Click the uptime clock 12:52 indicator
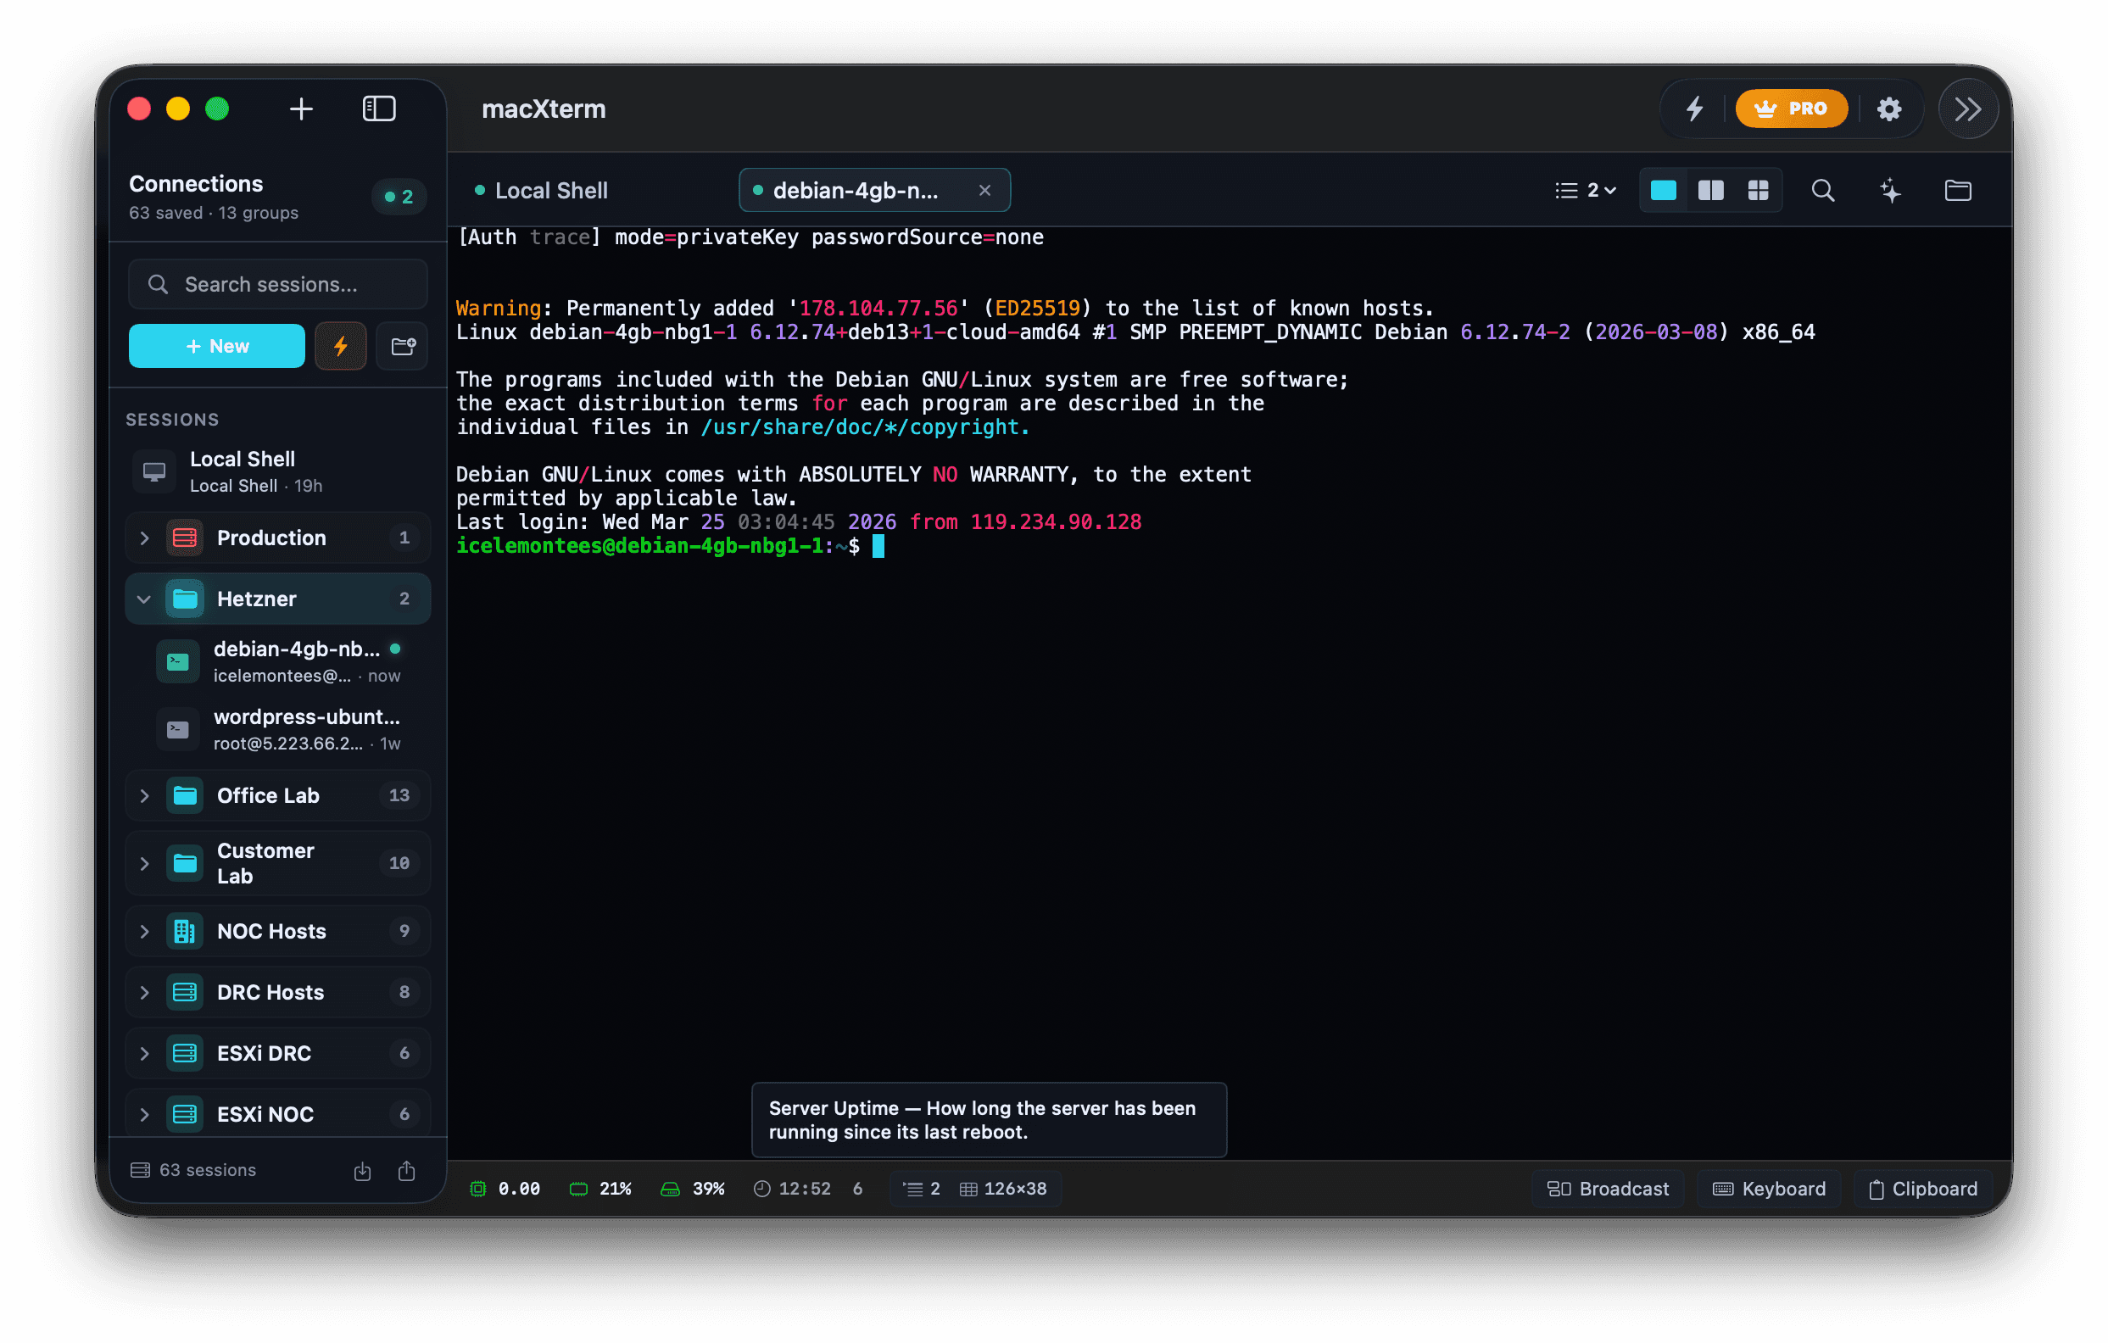Viewport: 2108px width, 1343px height. [792, 1188]
